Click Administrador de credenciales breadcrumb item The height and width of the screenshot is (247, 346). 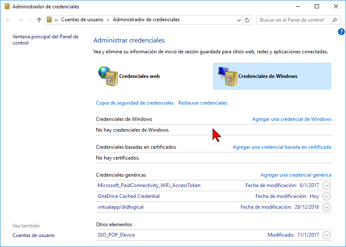pyautogui.click(x=146, y=20)
